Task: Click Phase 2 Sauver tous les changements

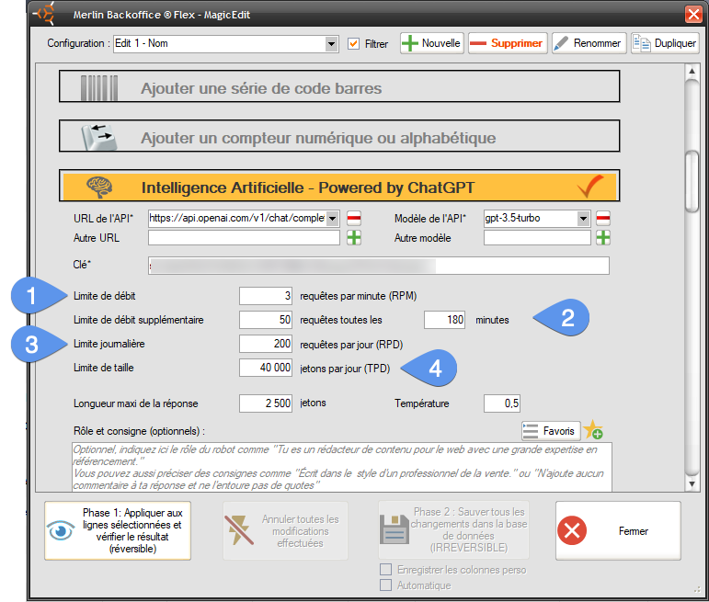Action: pos(453,529)
